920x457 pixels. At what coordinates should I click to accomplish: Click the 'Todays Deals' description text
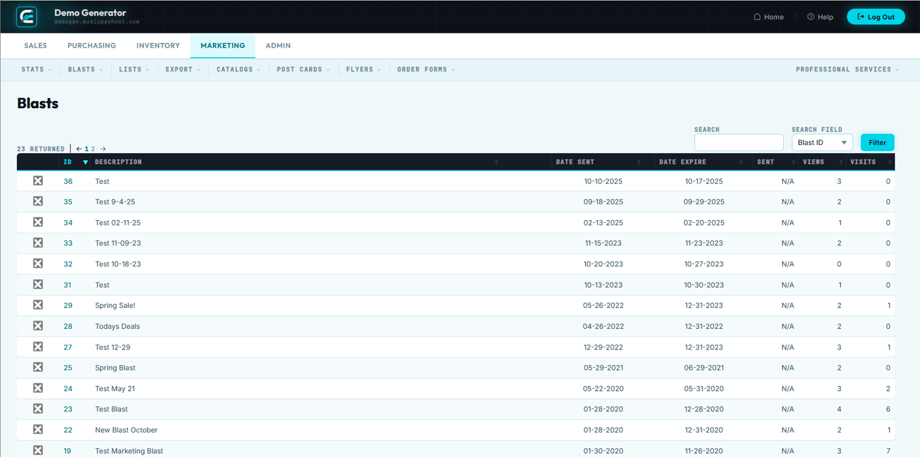point(117,326)
